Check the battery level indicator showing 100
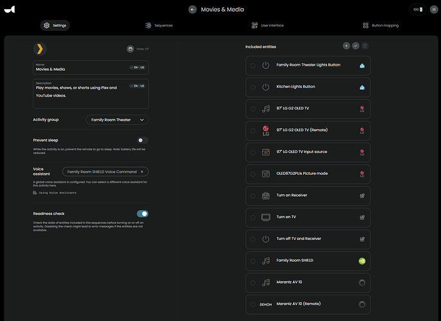 [x=418, y=10]
